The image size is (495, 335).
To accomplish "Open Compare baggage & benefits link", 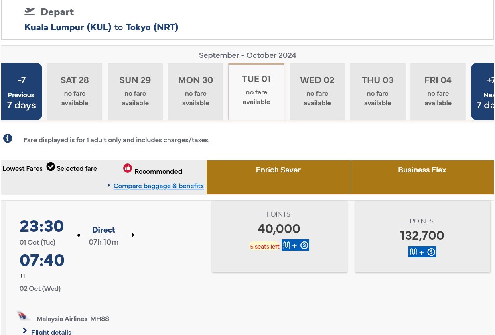I will coord(158,186).
